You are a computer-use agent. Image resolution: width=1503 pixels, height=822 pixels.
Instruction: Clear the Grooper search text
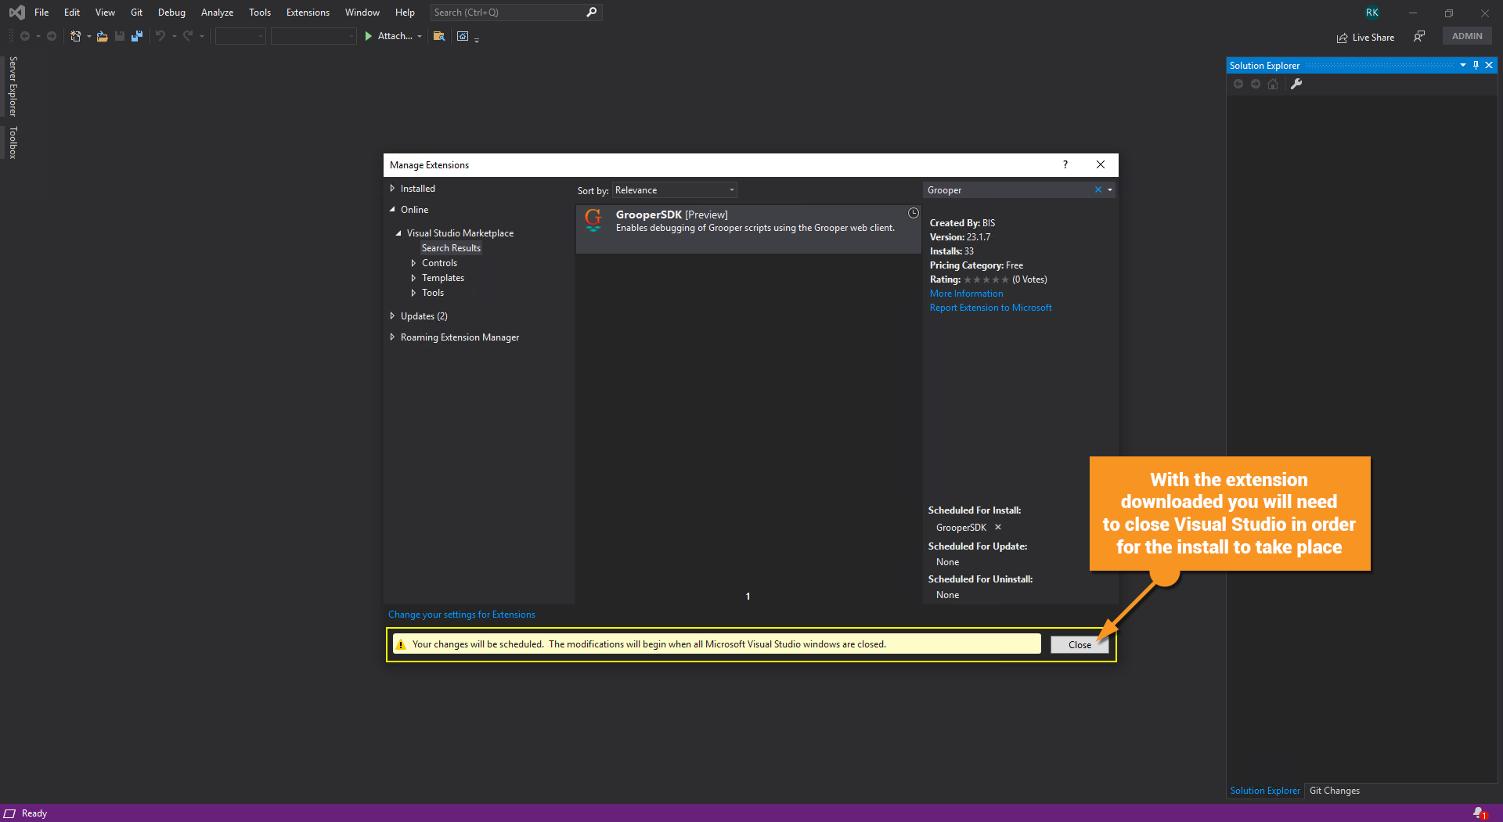click(1098, 189)
